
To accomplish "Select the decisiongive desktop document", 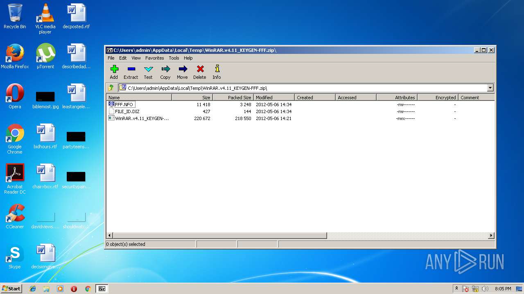I will pyautogui.click(x=45, y=256).
